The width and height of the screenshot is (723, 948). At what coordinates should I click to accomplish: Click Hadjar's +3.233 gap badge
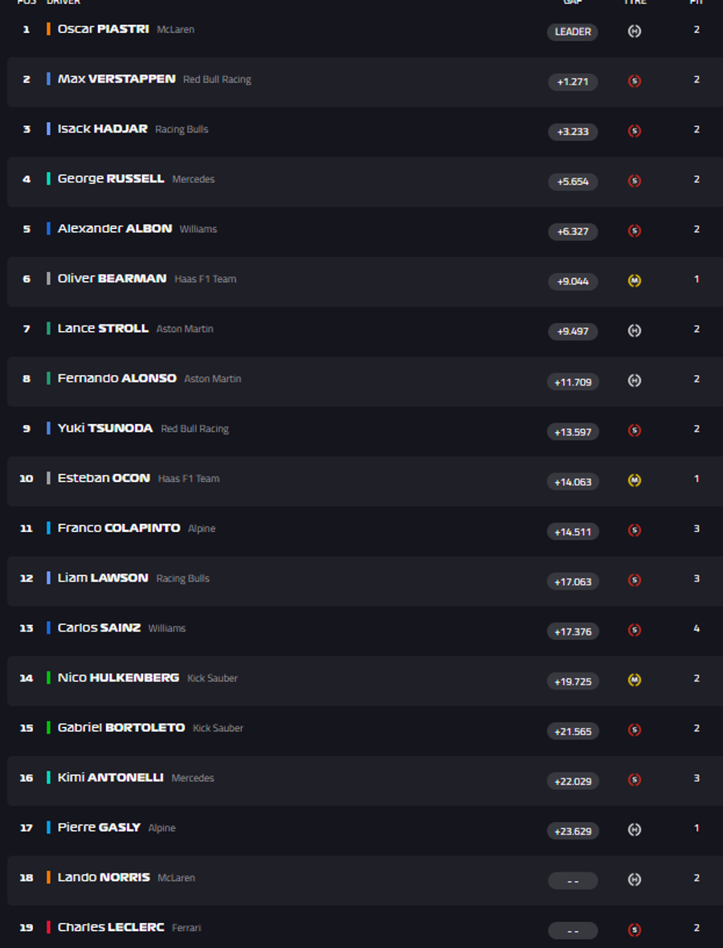point(573,132)
